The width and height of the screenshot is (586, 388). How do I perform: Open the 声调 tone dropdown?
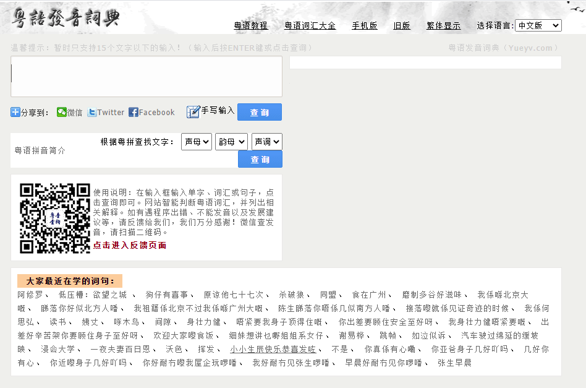coord(266,141)
